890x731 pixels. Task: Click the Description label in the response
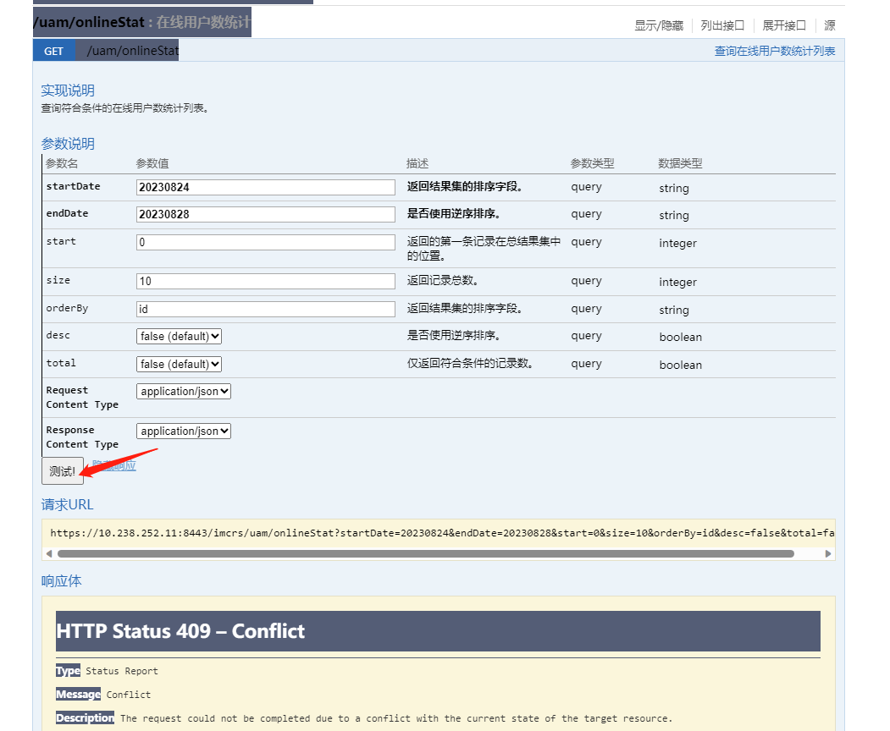86,718
